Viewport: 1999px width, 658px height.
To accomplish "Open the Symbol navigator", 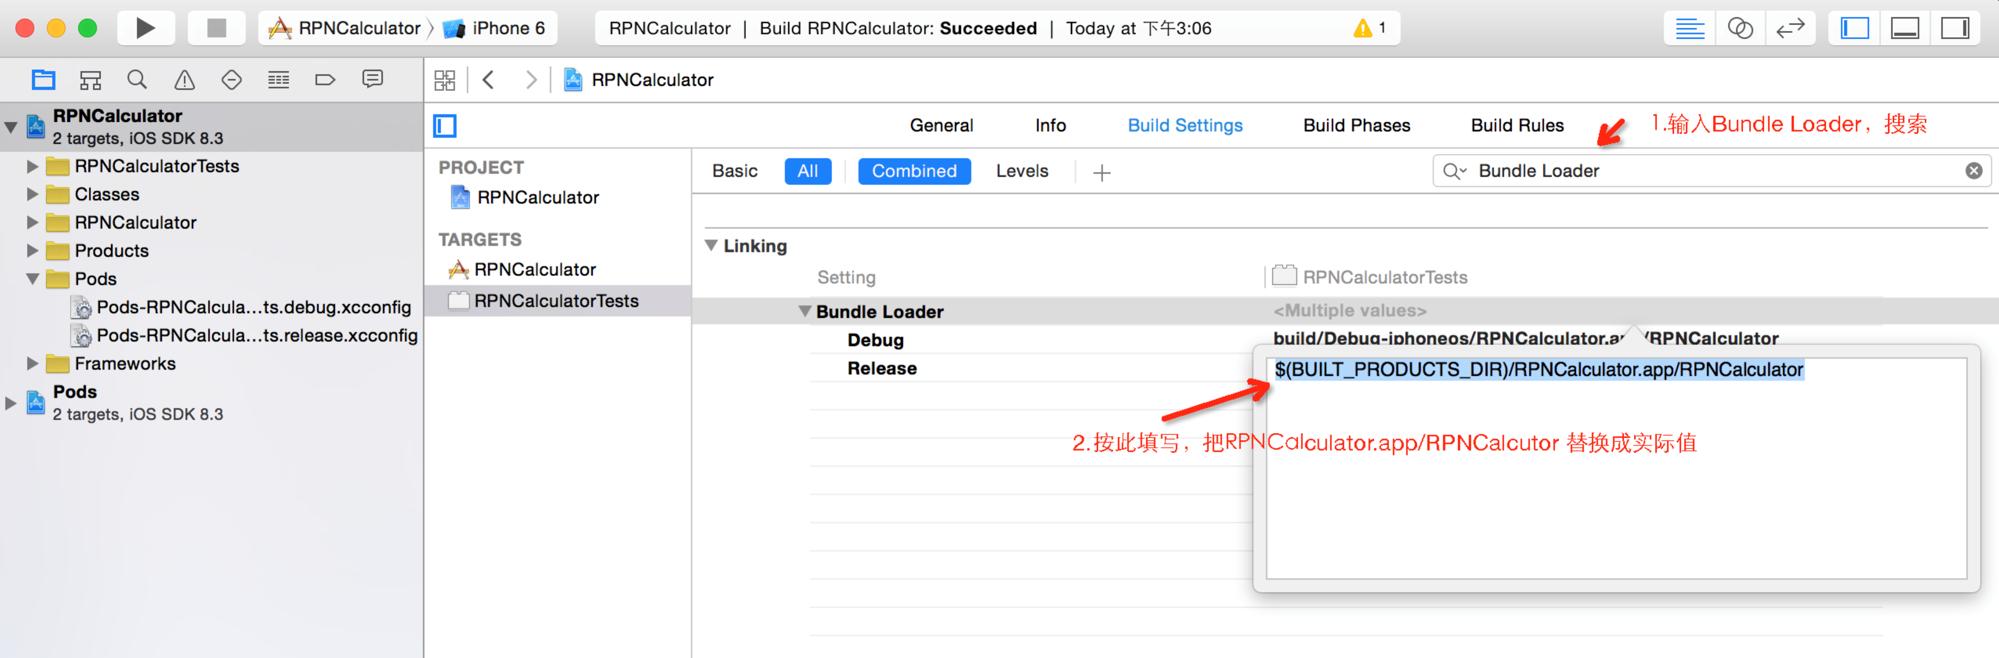I will pos(90,79).
